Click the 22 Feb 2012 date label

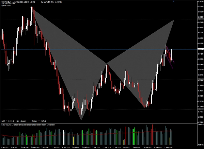click(86, 147)
